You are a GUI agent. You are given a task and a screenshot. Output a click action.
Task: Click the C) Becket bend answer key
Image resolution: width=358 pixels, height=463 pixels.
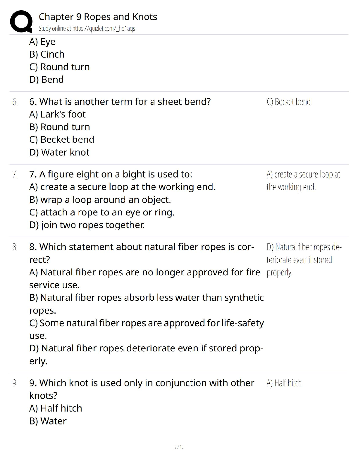tap(289, 102)
